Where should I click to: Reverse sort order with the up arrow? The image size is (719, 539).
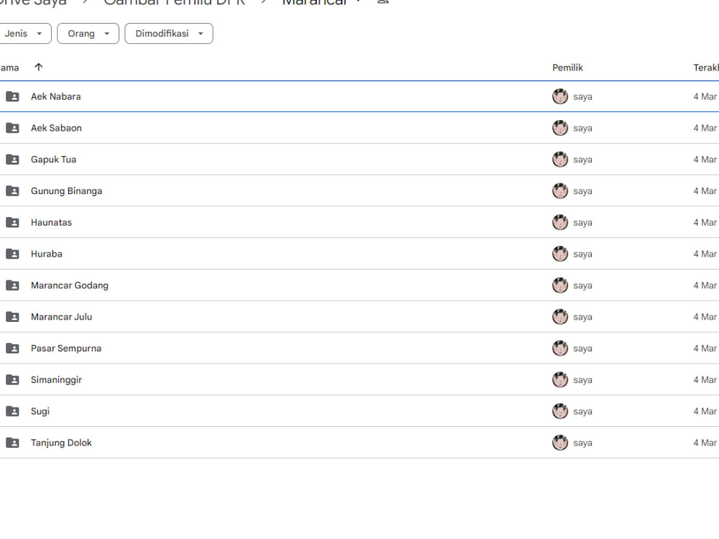39,68
